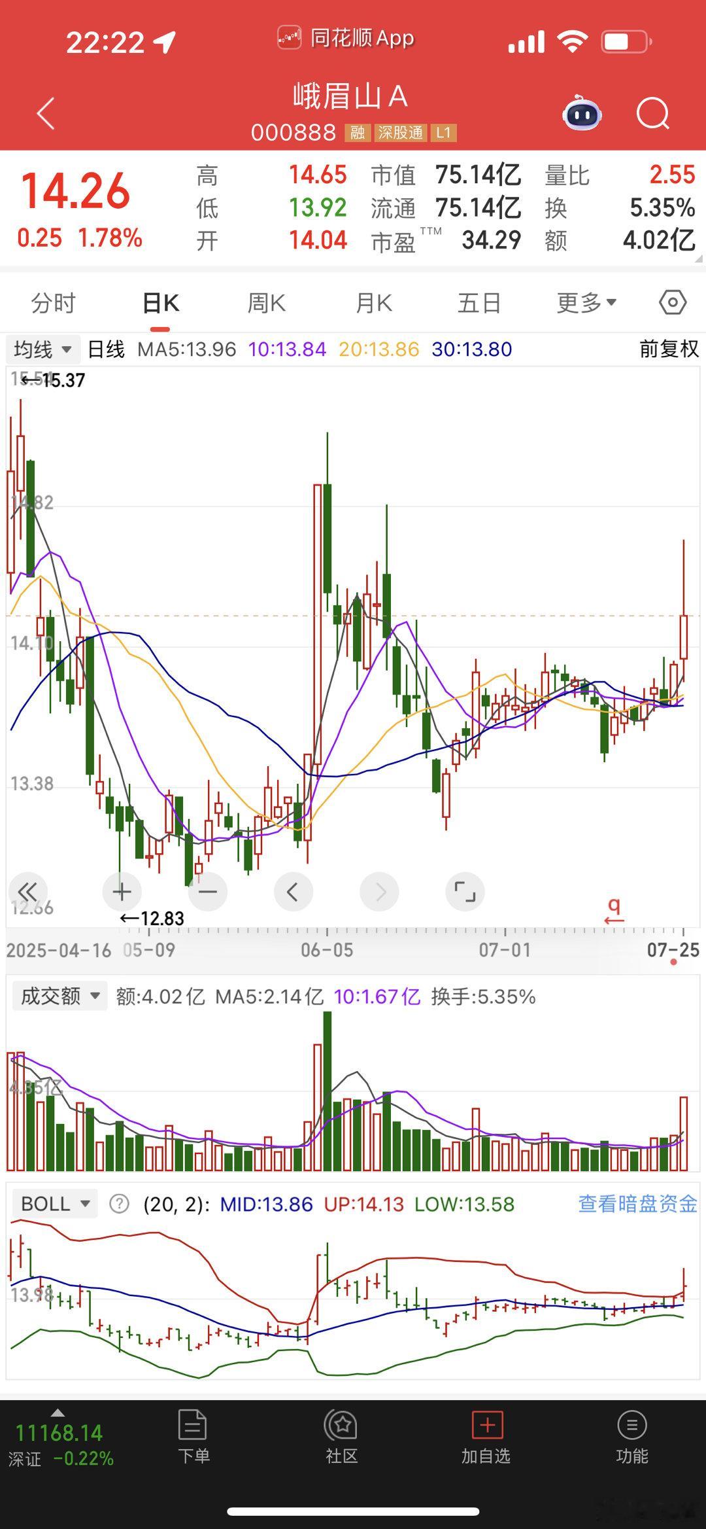Image resolution: width=706 pixels, height=1529 pixels.
Task: Tap 前复权 adjustment setting
Action: (x=669, y=349)
